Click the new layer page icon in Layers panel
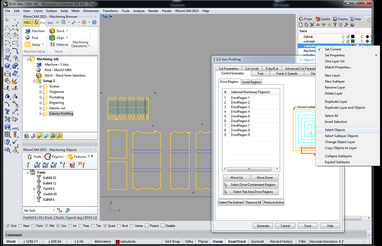The image size is (382, 246). [301, 25]
